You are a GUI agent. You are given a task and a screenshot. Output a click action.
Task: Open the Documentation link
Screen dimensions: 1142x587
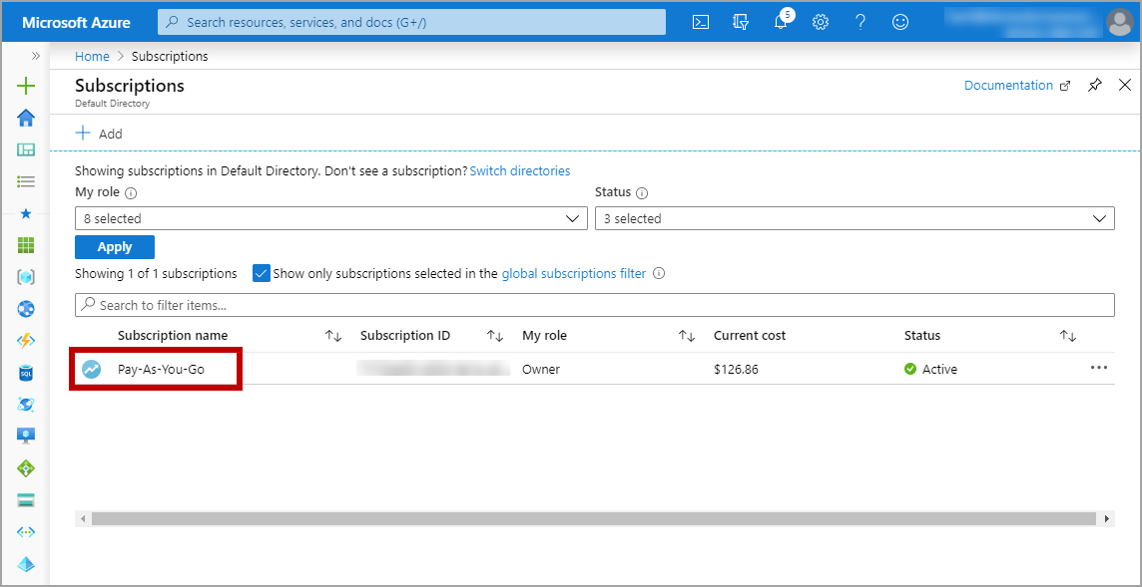1017,85
